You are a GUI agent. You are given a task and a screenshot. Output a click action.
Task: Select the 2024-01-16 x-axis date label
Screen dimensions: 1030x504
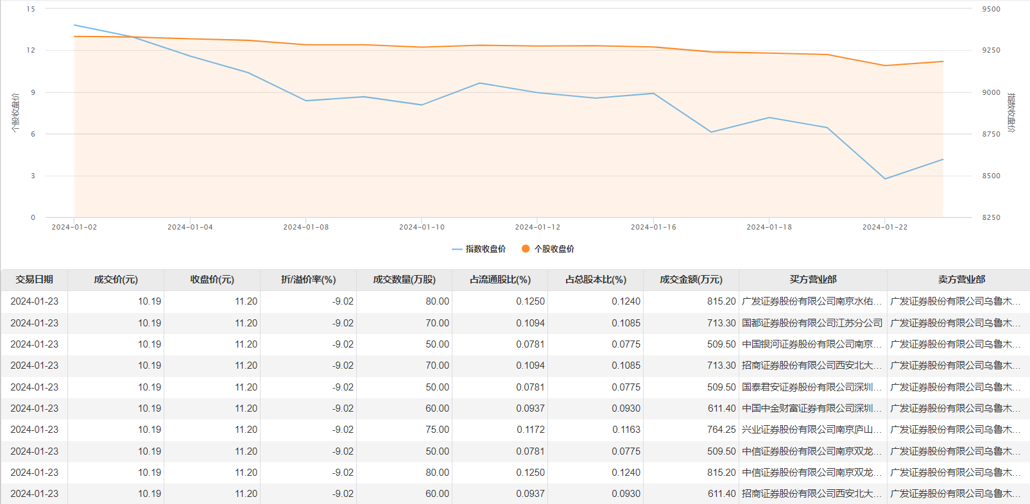[x=653, y=227]
